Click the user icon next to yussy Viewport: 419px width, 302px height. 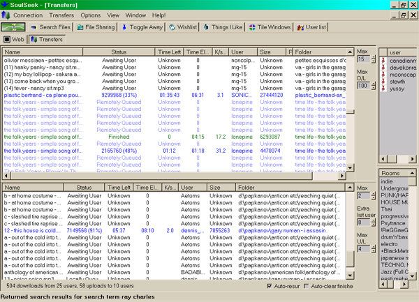click(383, 89)
